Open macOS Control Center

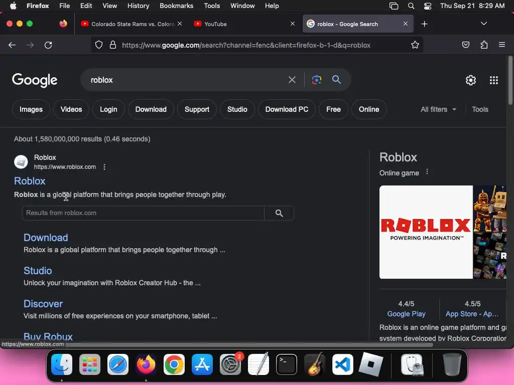(428, 6)
